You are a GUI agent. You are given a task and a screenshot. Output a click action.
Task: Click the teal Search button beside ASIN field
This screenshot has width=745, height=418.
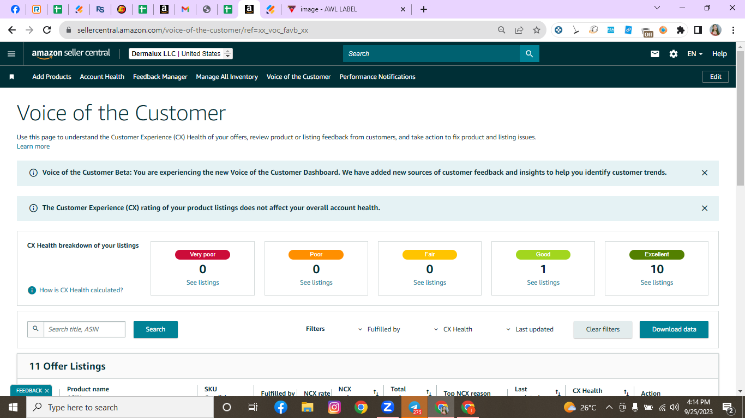(x=155, y=329)
